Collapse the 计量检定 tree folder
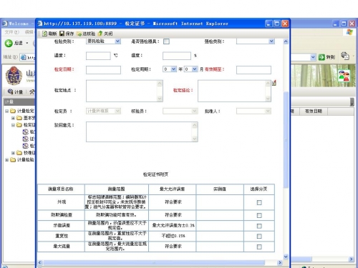 click(x=6, y=111)
